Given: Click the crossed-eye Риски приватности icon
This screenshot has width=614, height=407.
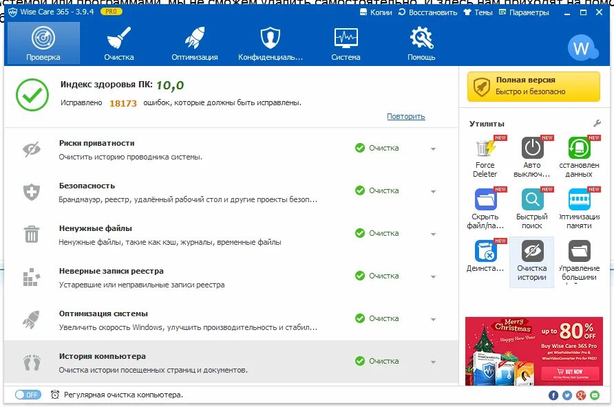Looking at the screenshot, I should (32, 149).
